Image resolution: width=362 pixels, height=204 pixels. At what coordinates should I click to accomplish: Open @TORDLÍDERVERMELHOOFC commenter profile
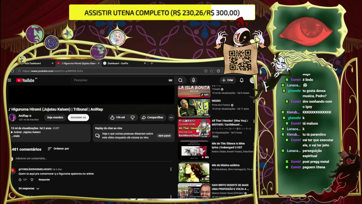(x=35, y=169)
